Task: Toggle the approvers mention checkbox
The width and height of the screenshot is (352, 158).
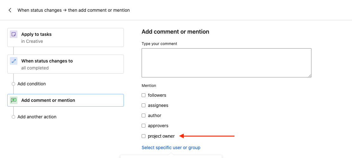Action: point(144,126)
